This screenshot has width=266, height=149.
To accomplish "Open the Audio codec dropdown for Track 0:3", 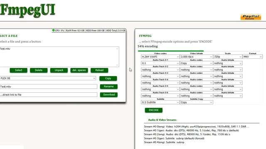I will 196,76.
